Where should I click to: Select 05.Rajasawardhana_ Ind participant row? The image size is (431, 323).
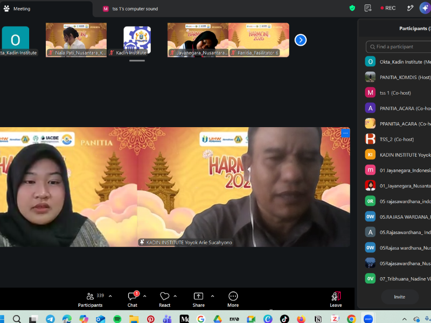398,233
